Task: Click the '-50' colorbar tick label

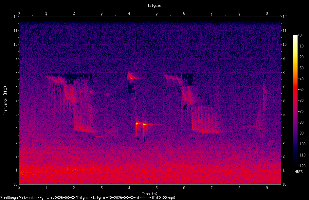Action: [300, 89]
